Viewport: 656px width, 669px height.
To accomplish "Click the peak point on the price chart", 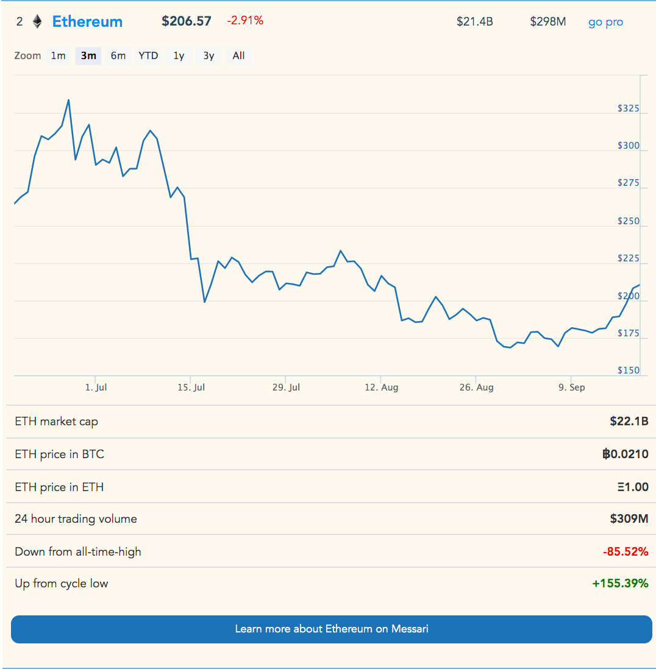I will tap(68, 100).
